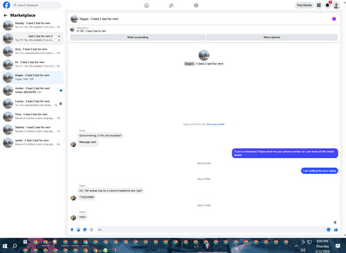
Task: Click the Facebook logo
Action: click(6, 5)
